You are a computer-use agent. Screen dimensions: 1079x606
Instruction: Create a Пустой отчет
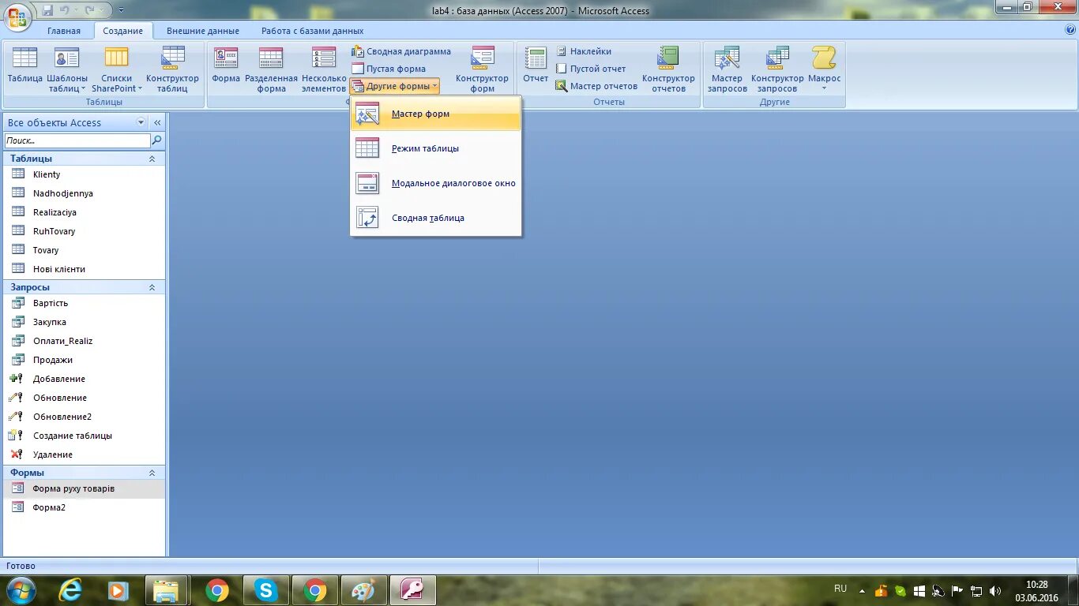pos(590,69)
